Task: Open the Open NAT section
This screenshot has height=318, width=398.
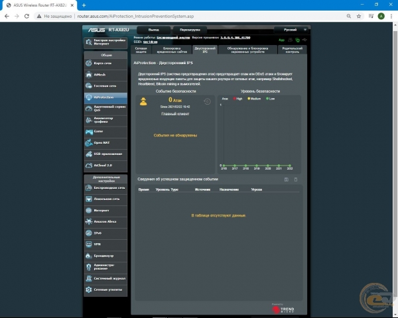Action: 105,143
